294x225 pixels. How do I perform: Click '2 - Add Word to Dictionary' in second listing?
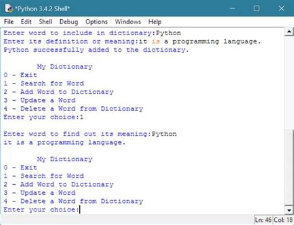[58, 184]
